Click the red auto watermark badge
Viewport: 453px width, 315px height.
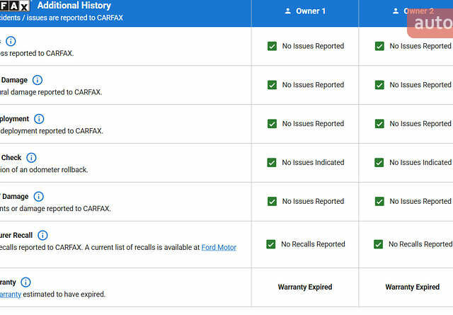[x=430, y=23]
